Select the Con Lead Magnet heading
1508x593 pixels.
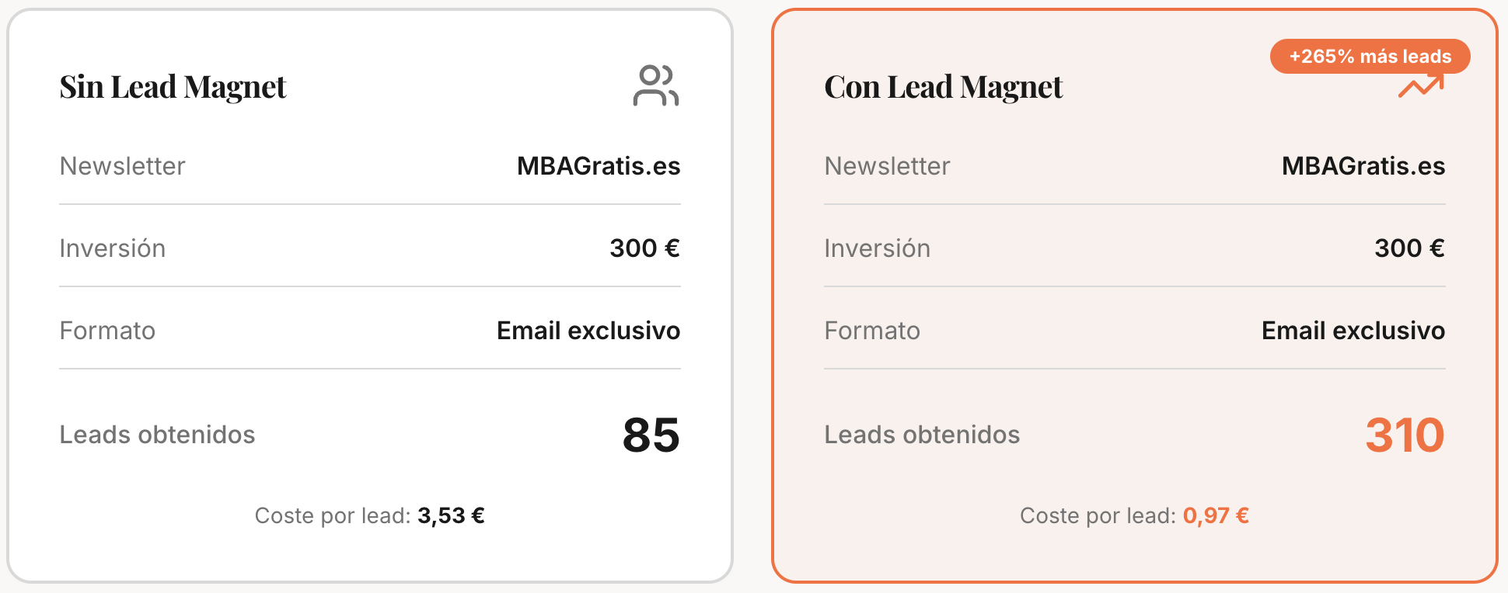tap(943, 87)
